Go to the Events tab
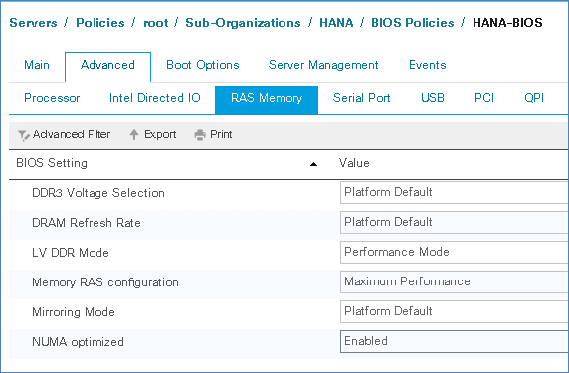 [x=427, y=65]
